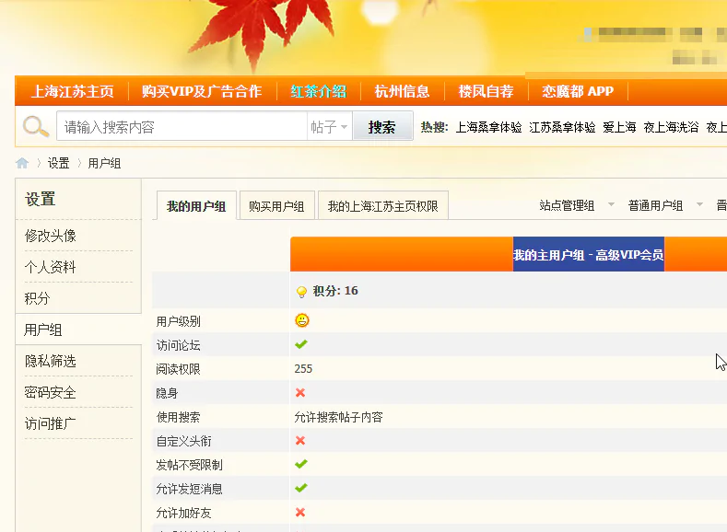Viewport: 727px width, 532px height.
Task: Click the 我的主用户组 - 高级VIP会员 header
Action: coord(589,255)
